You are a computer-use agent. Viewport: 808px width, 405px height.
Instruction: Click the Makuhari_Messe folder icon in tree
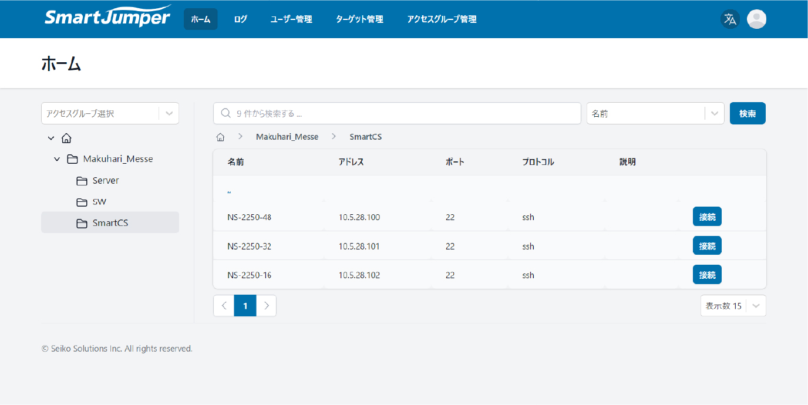(x=72, y=159)
